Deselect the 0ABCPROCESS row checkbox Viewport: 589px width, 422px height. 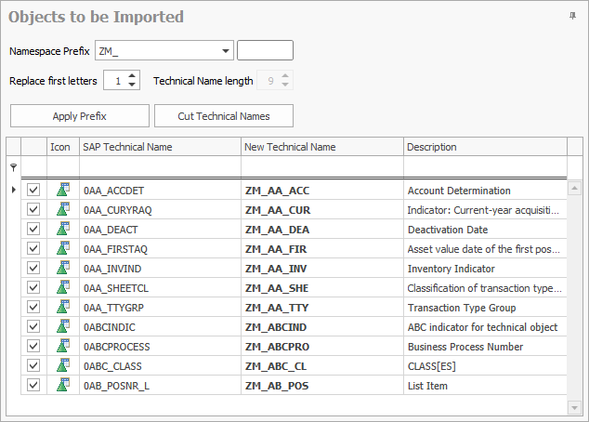(x=34, y=346)
